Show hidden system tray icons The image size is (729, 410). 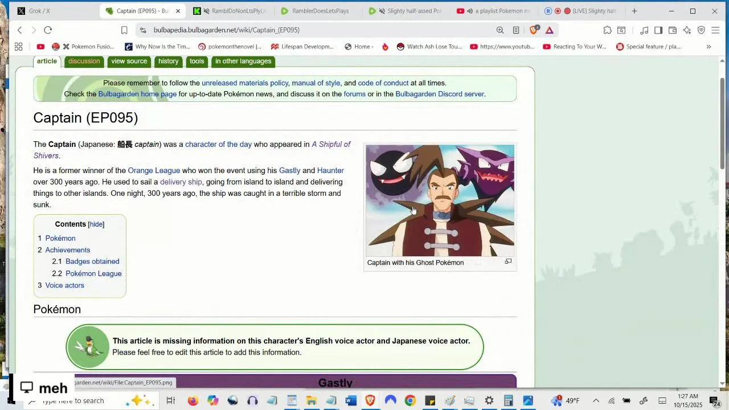pyautogui.click(x=596, y=401)
